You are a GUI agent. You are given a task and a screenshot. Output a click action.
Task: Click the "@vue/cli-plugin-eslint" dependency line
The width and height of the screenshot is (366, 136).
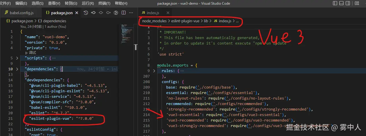[69, 91]
